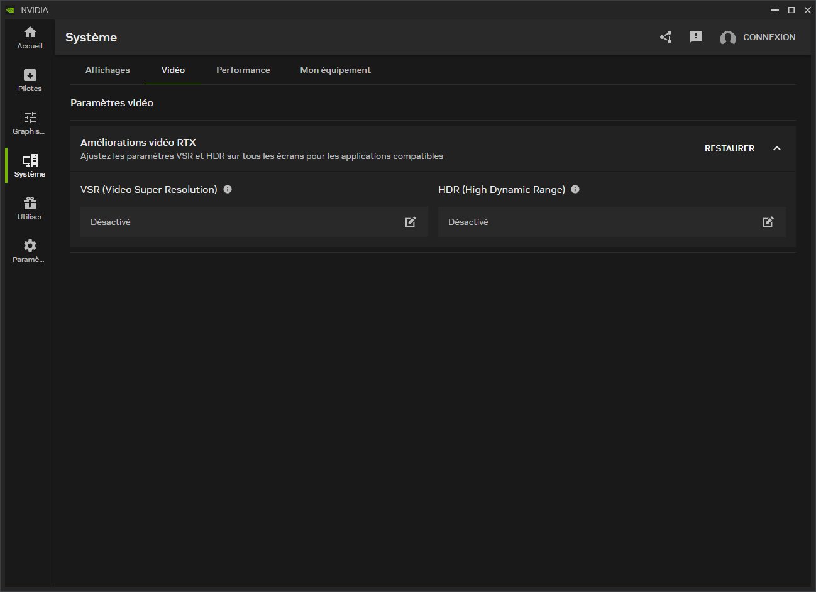
Task: Open the Utiliser rewards section
Action: click(x=30, y=209)
